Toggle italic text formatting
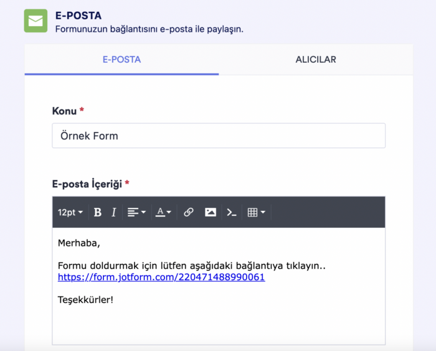Viewport: 436px width, 351px height. [x=113, y=212]
